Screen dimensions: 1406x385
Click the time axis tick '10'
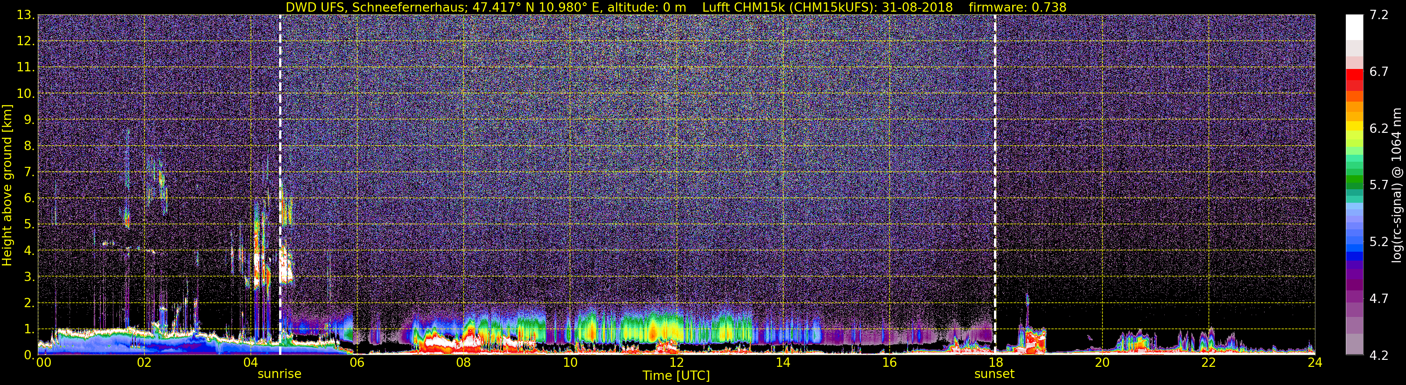click(x=570, y=363)
